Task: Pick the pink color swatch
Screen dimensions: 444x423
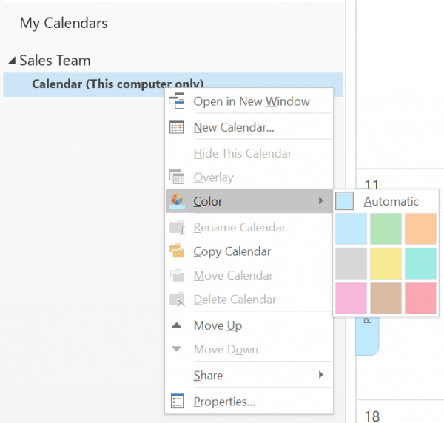Action: pos(351,298)
